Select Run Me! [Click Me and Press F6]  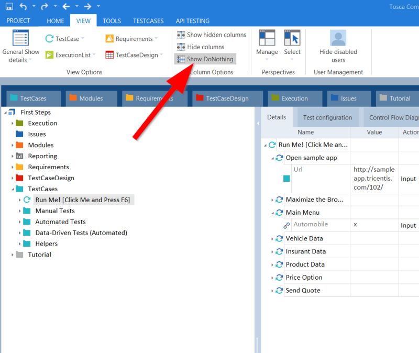(x=83, y=200)
